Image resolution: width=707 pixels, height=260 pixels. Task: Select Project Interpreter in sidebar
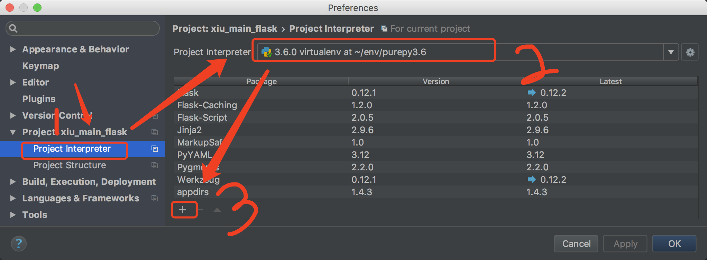point(72,149)
